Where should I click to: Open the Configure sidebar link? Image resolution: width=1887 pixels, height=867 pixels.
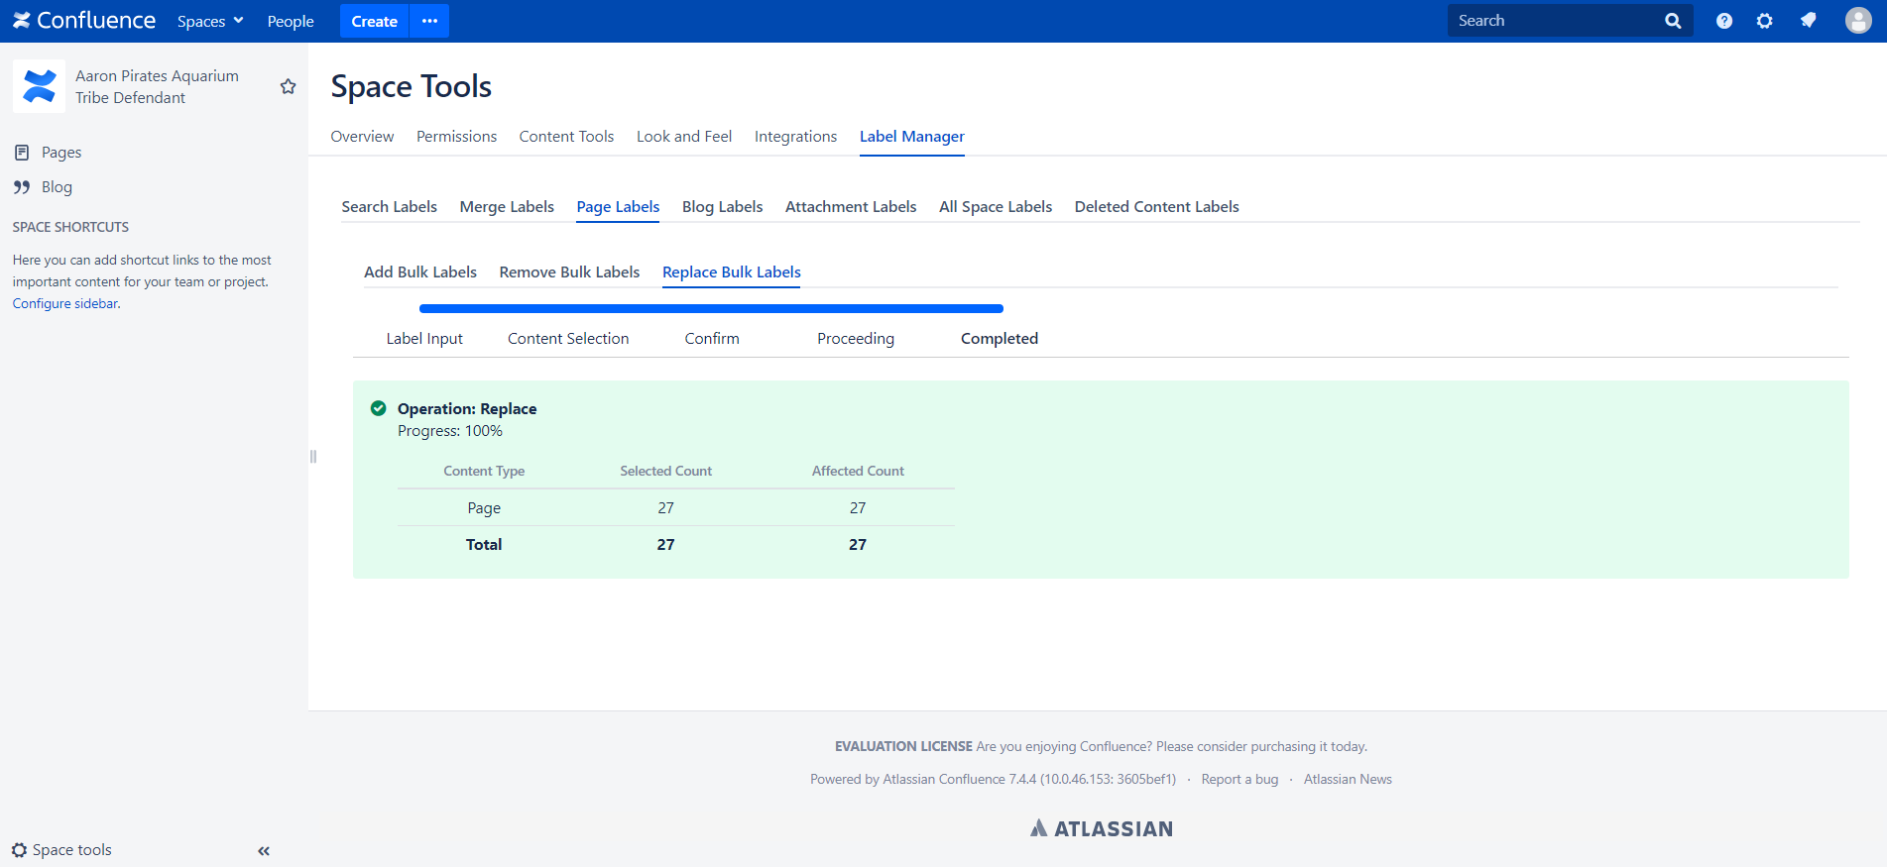[65, 304]
